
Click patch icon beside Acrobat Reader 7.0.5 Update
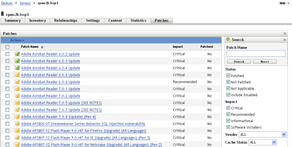17,103
